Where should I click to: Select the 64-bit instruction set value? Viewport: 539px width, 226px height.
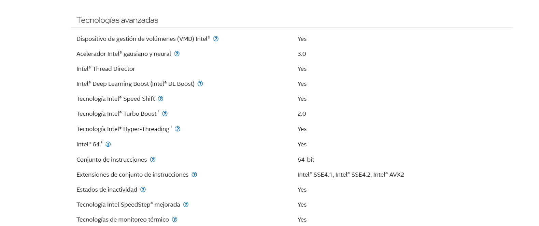pos(306,160)
